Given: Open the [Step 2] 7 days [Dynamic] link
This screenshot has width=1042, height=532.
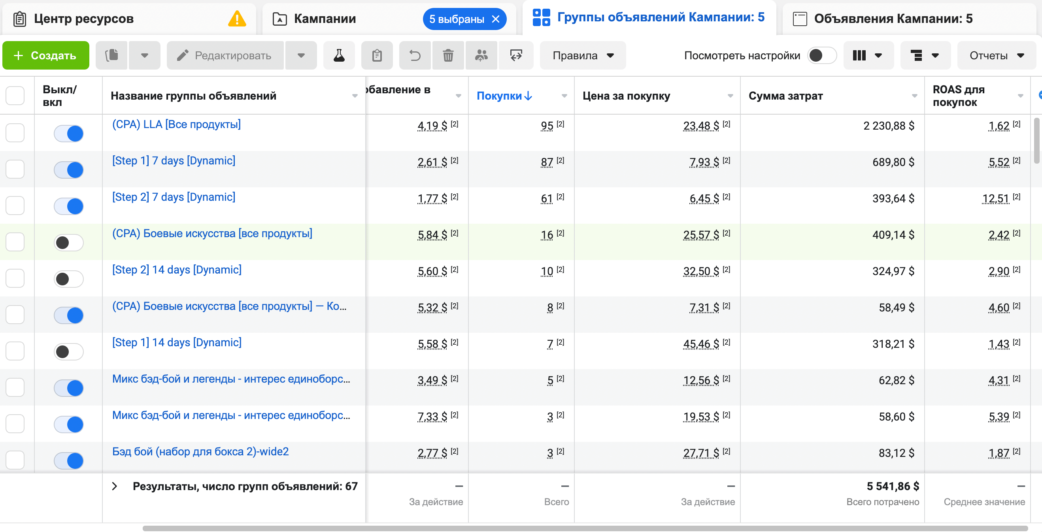Looking at the screenshot, I should (174, 197).
